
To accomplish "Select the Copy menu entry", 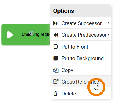I will pos(80,70).
